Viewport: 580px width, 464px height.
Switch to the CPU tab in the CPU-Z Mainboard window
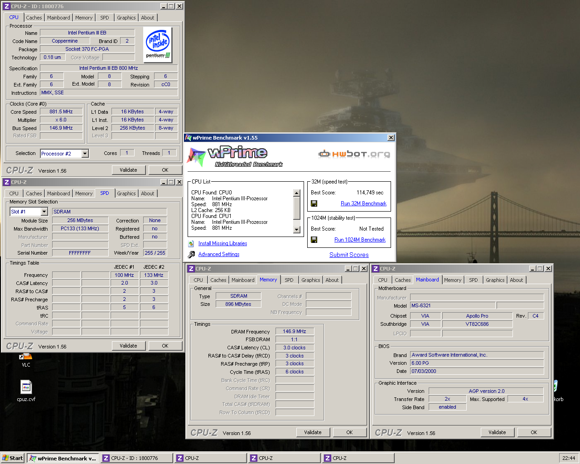coord(383,280)
